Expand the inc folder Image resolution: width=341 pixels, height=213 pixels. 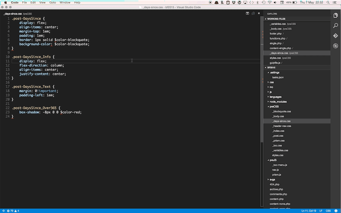point(268,87)
